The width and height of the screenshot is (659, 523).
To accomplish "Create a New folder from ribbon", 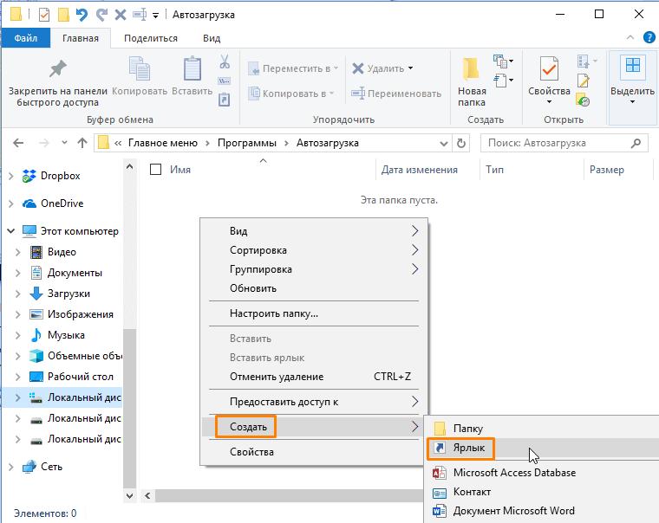I will [472, 82].
